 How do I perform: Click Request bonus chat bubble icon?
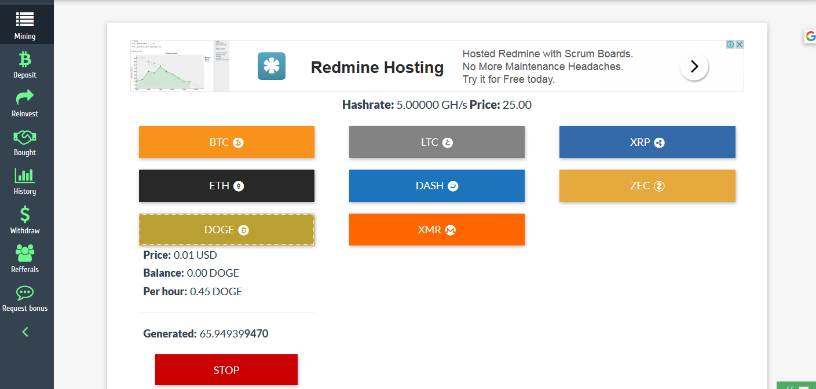[25, 292]
